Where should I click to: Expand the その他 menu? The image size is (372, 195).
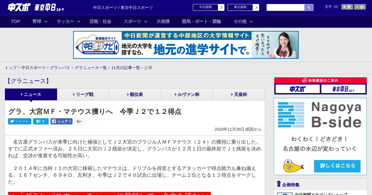243,21
